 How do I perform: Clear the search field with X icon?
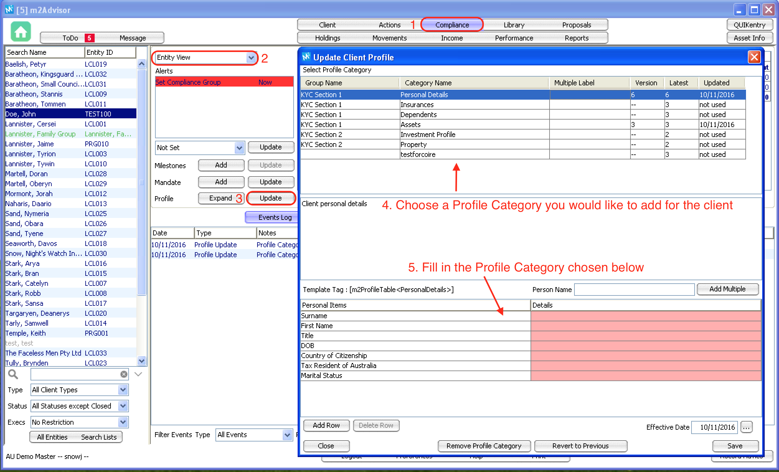124,374
